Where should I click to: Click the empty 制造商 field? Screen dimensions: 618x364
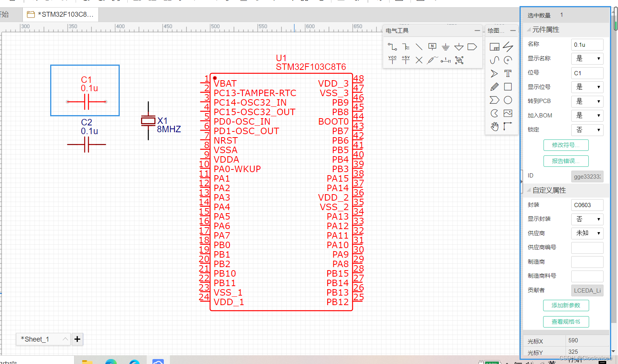(587, 262)
